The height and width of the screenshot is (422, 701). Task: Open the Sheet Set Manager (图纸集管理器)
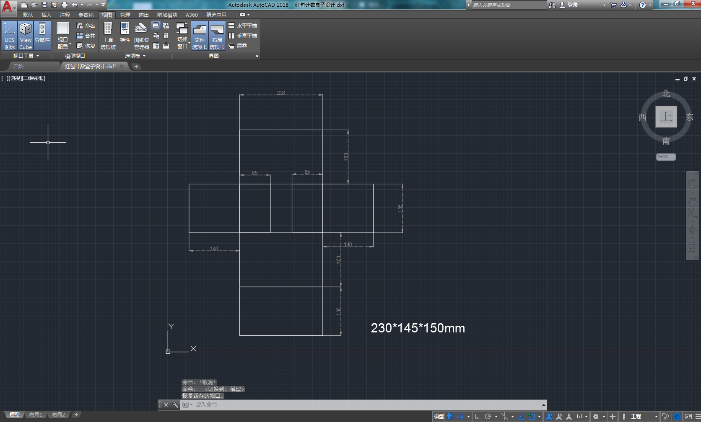point(141,36)
